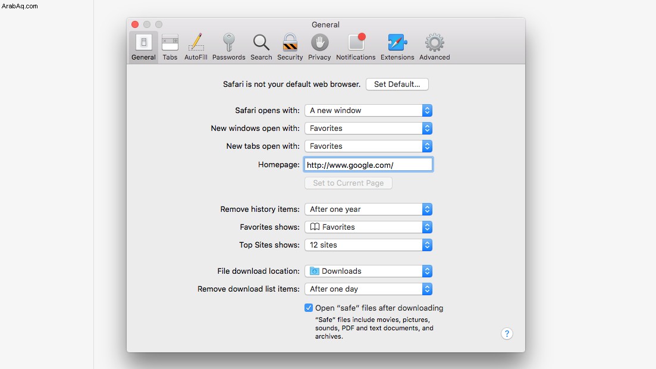Expand New tabs open with dropdown
The width and height of the screenshot is (656, 369).
[368, 146]
